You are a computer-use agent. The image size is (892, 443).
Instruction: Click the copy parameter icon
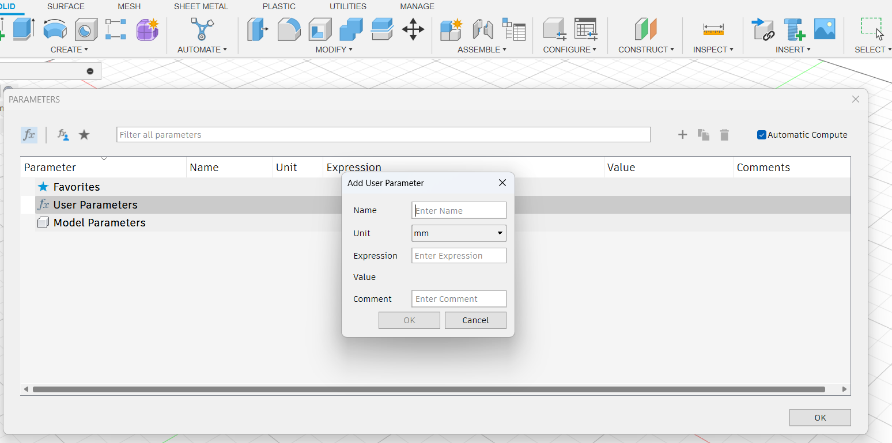(704, 135)
